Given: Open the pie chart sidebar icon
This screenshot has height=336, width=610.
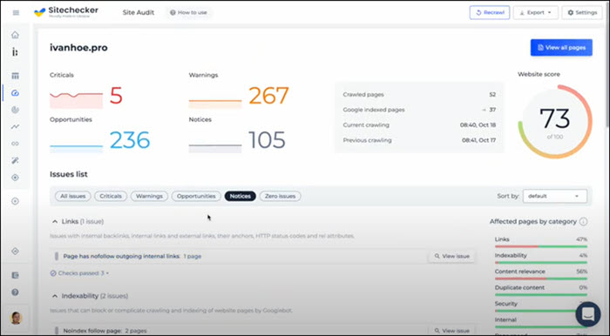Looking at the screenshot, I should pyautogui.click(x=15, y=110).
